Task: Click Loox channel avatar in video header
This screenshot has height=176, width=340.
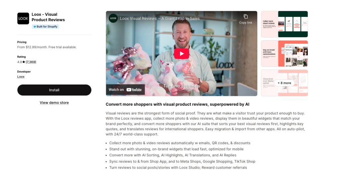Action: [113, 19]
